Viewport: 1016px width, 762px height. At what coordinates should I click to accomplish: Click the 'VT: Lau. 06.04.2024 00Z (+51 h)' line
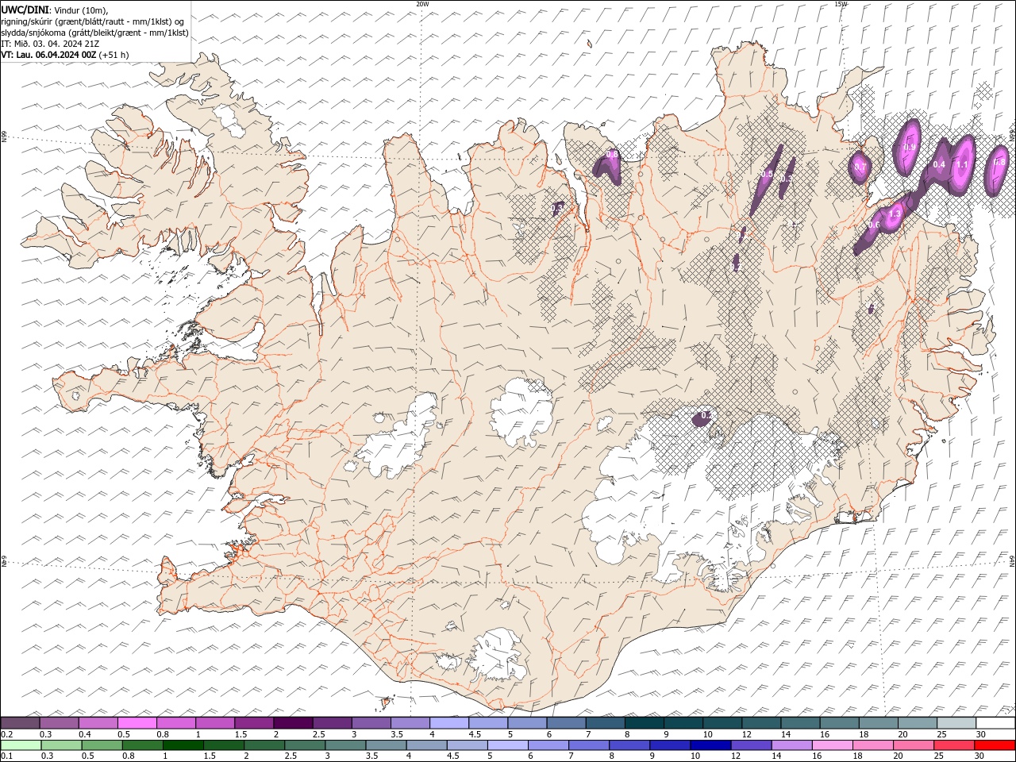[65, 55]
